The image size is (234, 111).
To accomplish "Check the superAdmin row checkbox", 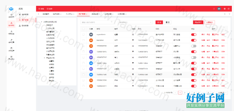I will click(84, 34).
